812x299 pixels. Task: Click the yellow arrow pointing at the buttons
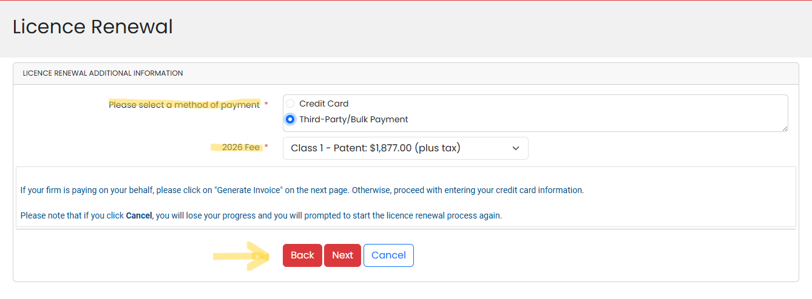242,256
